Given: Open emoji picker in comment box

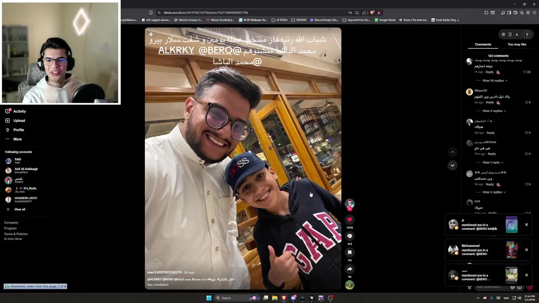Looking at the screenshot, I should [x=519, y=287].
